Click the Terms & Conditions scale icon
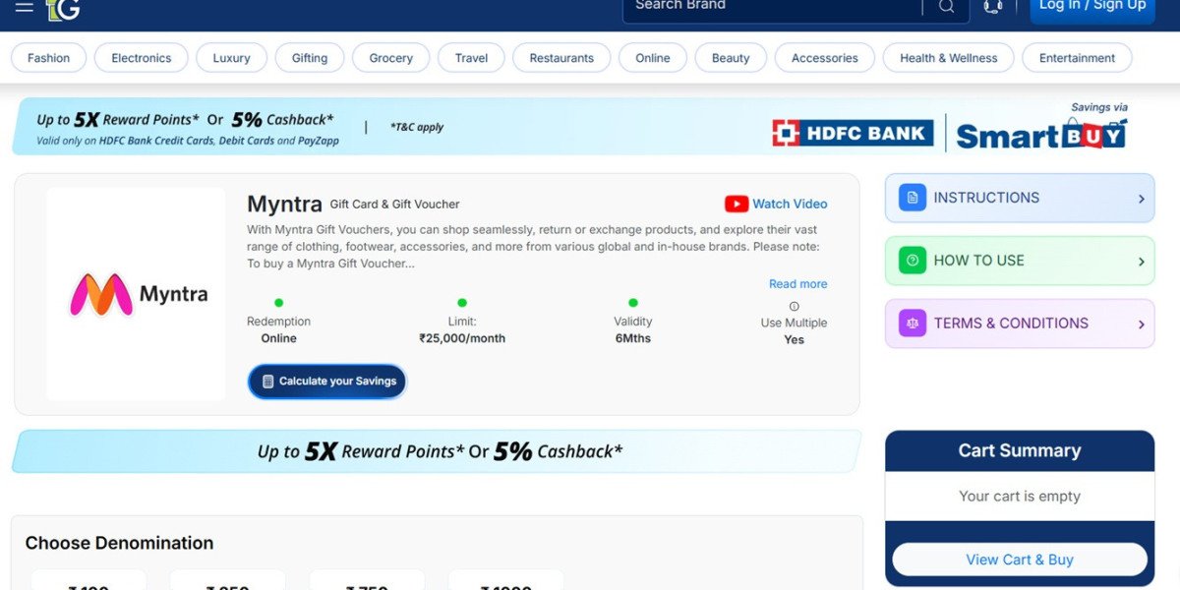The image size is (1180, 590). point(913,324)
